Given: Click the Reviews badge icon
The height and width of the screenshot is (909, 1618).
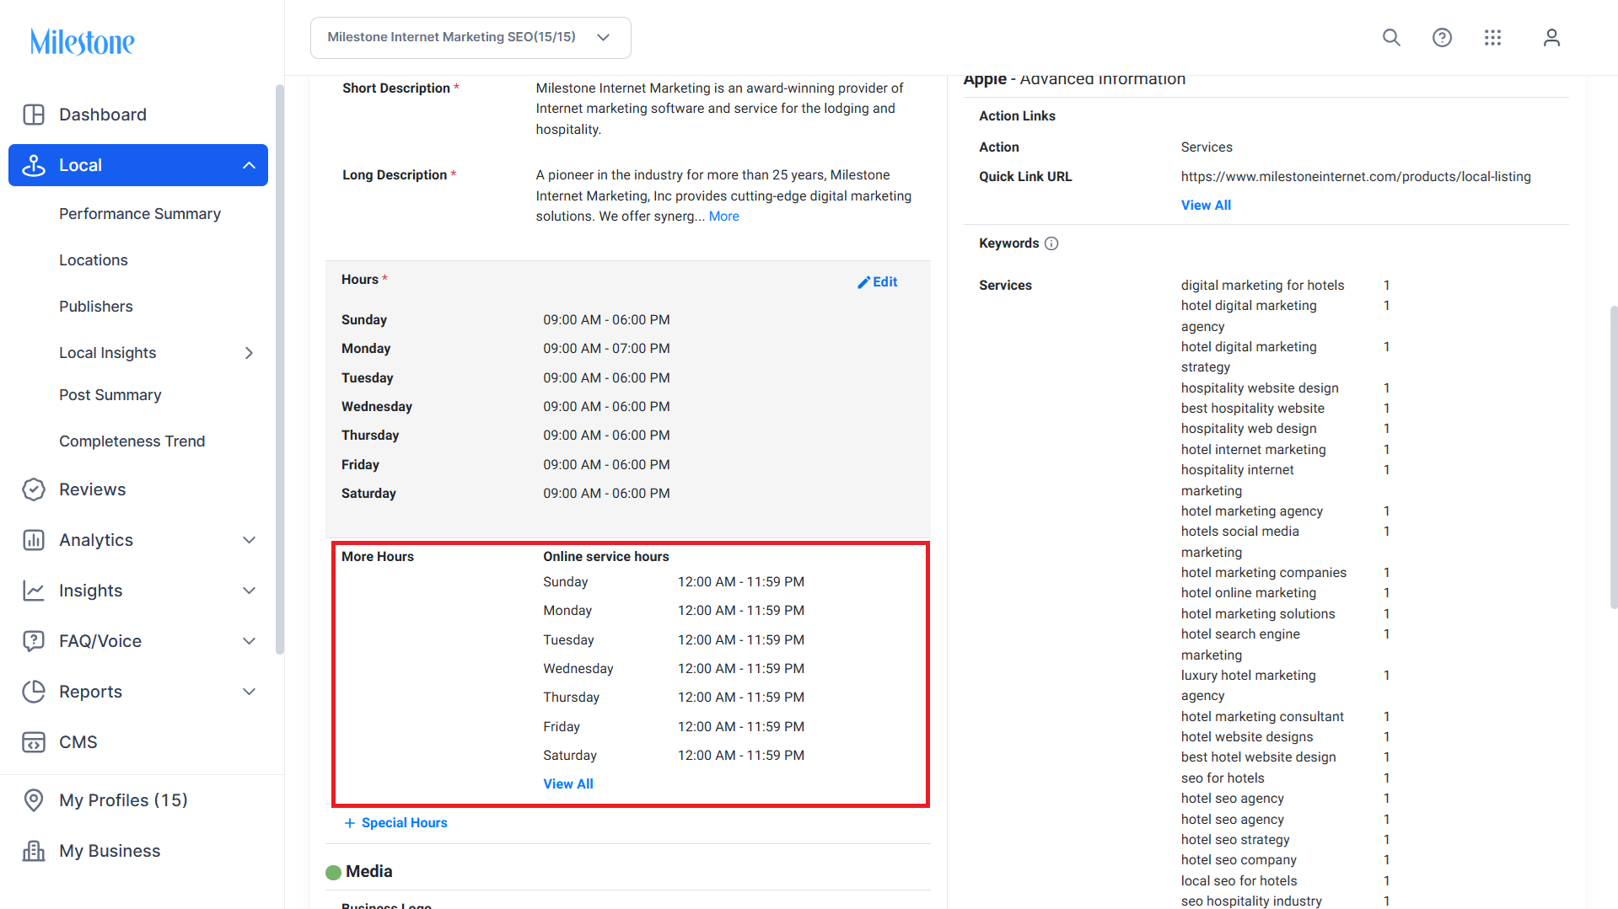Looking at the screenshot, I should point(34,489).
